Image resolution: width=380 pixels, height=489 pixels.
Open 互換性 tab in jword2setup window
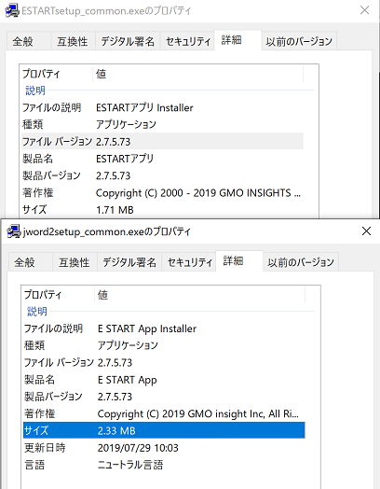75,262
